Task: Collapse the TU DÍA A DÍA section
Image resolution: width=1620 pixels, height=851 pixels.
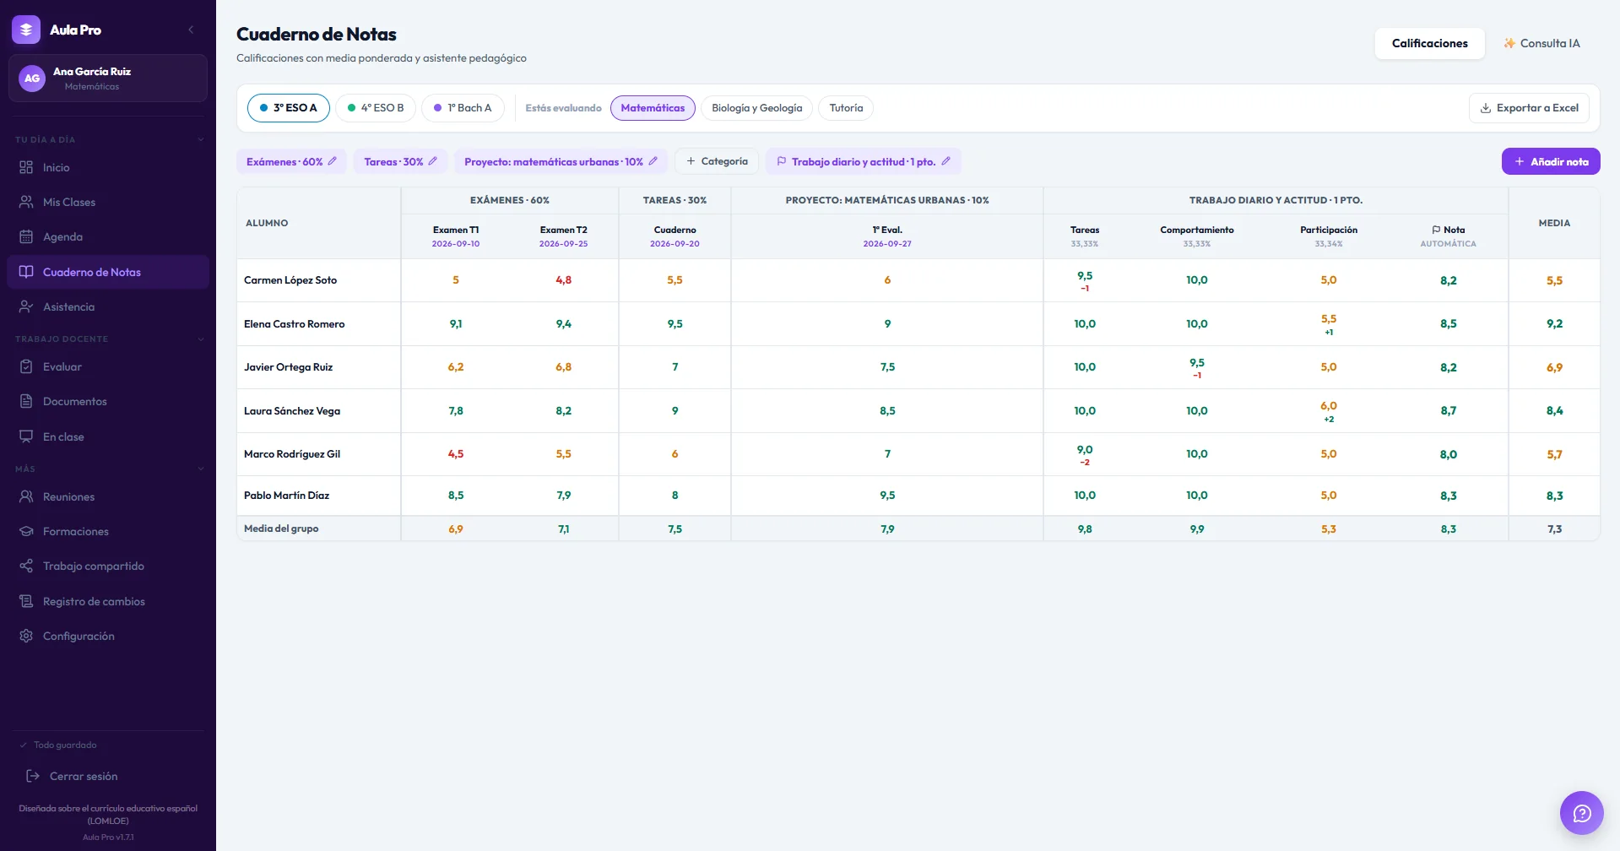Action: pyautogui.click(x=200, y=139)
